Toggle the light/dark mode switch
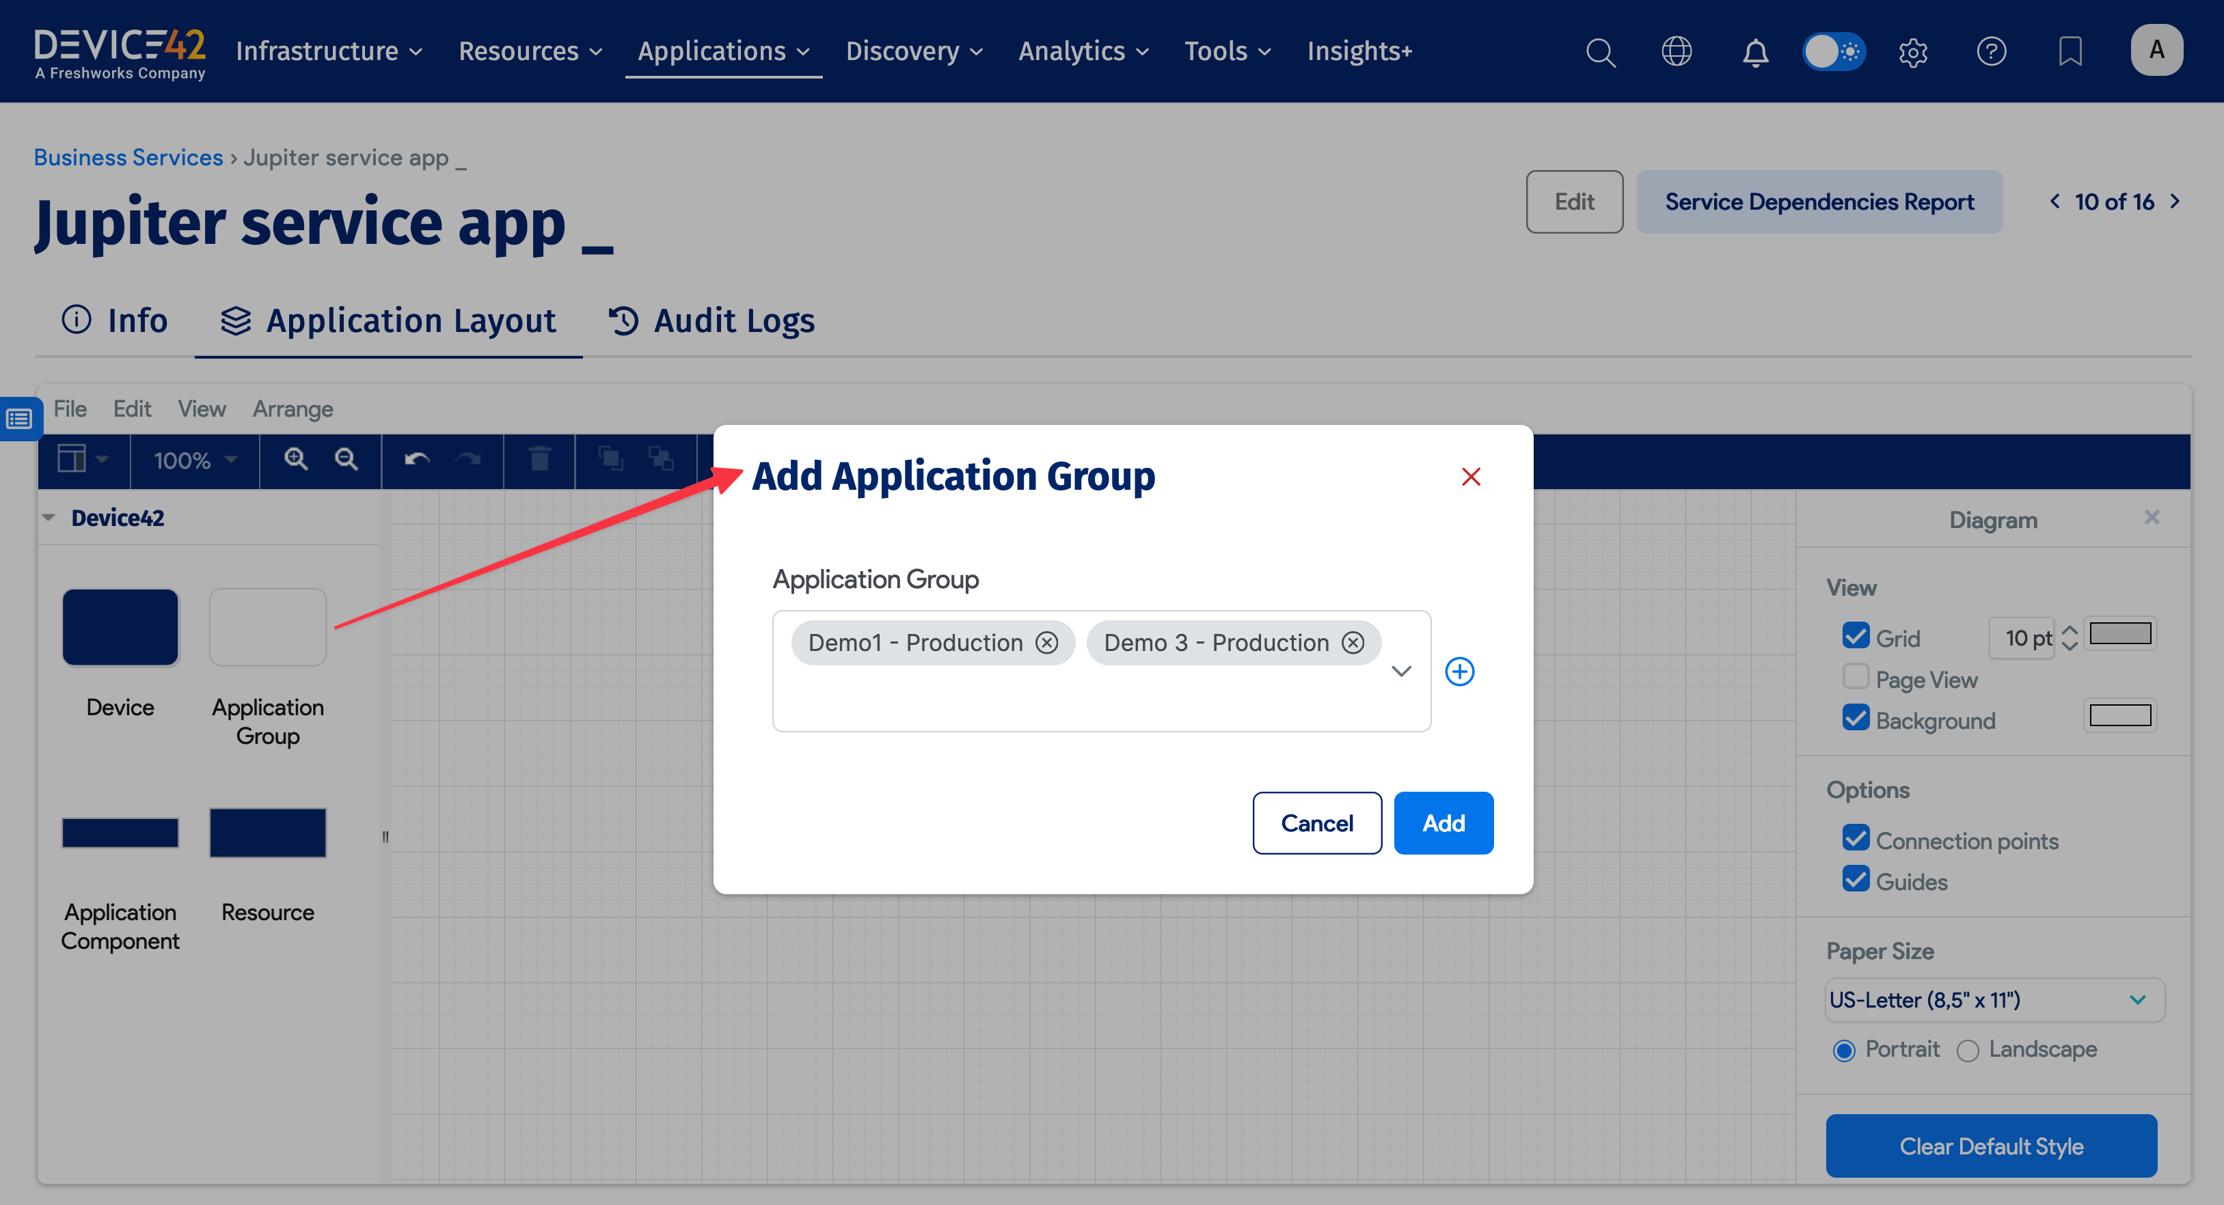Viewport: 2224px width, 1205px height. coord(1834,51)
